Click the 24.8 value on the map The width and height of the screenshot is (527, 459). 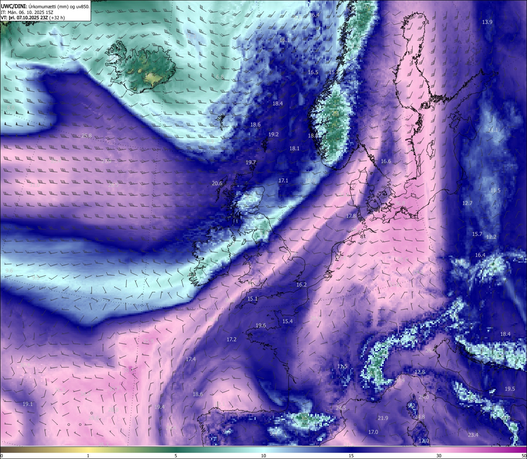pos(420,417)
